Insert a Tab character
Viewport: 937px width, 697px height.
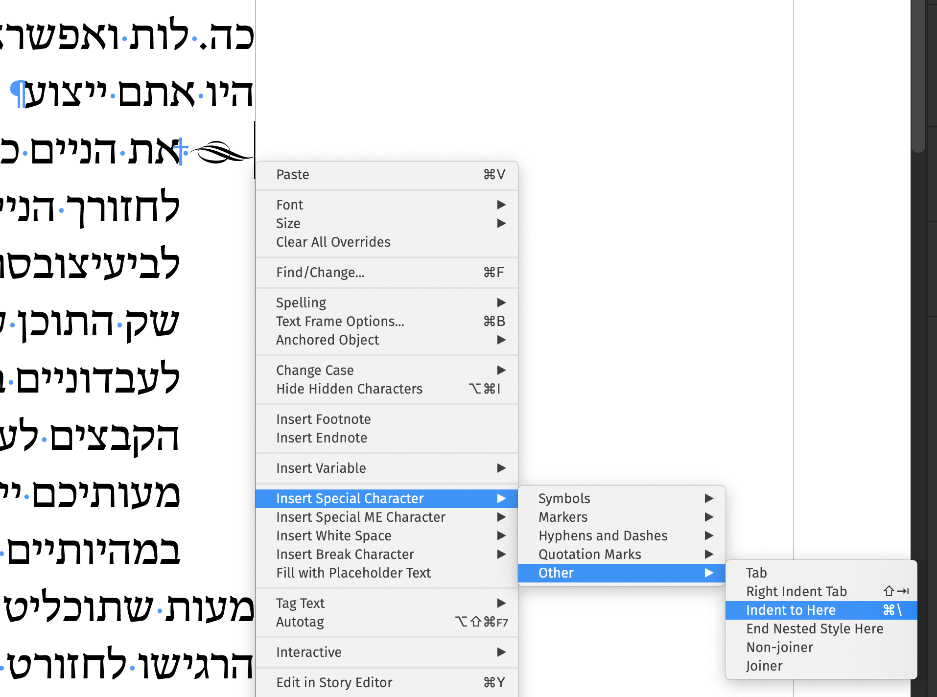tap(821, 573)
